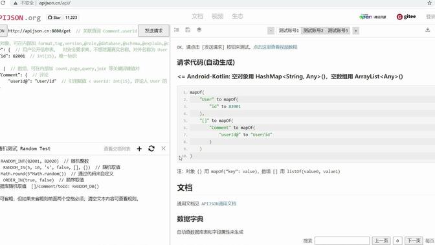Close the Random Test panel with the X
Viewport: 435px width, 245px height.
(163, 148)
